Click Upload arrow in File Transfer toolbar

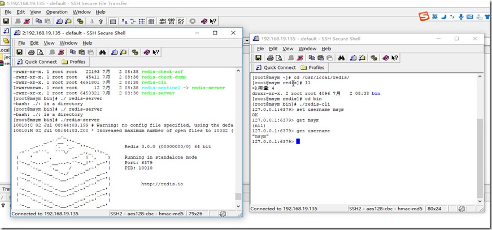(101, 21)
